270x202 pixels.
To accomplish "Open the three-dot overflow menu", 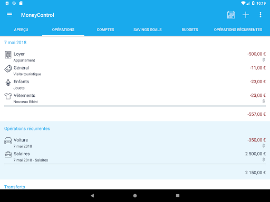I will click(x=261, y=15).
